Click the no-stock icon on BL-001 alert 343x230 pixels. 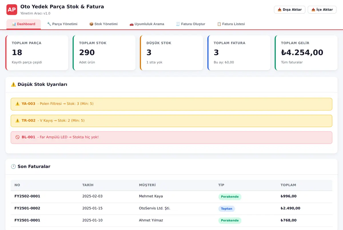point(17,137)
